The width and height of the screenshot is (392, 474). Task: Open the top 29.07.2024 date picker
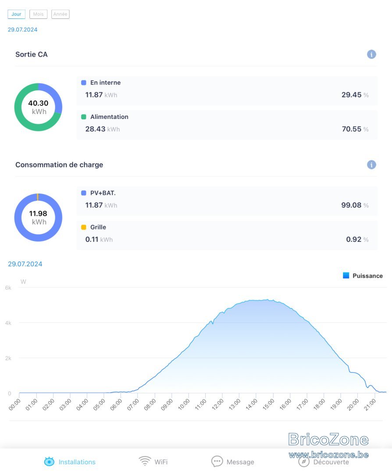pyautogui.click(x=23, y=30)
